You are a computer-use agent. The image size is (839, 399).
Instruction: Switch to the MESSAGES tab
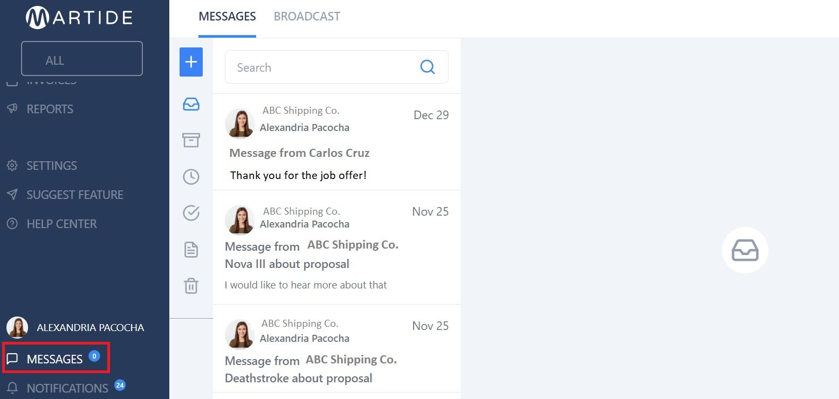click(x=227, y=17)
